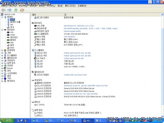Select the DMI item in the tree
The width and height of the screenshot is (164, 123).
(11, 25)
